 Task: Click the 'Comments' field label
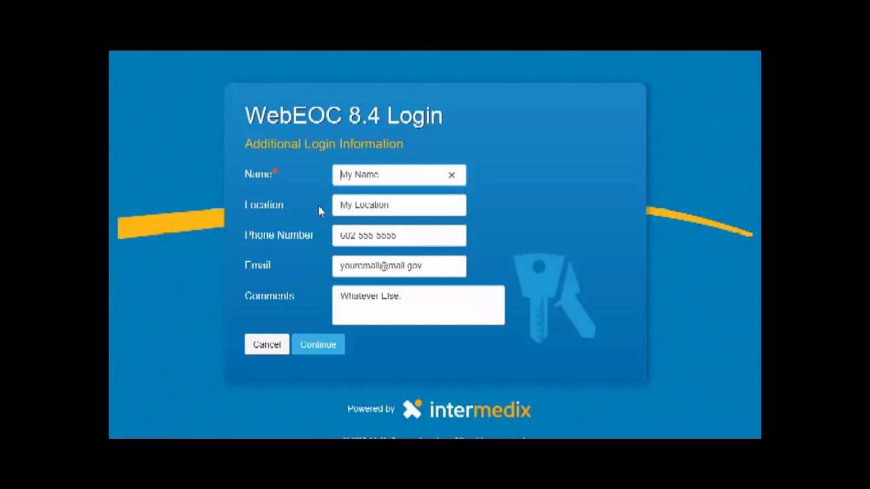pyautogui.click(x=269, y=296)
